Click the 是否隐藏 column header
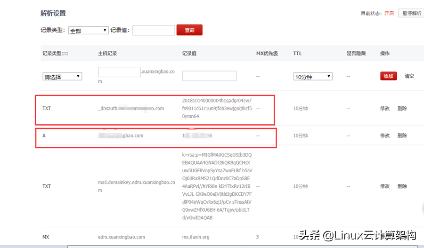424x248 pixels. click(x=356, y=54)
